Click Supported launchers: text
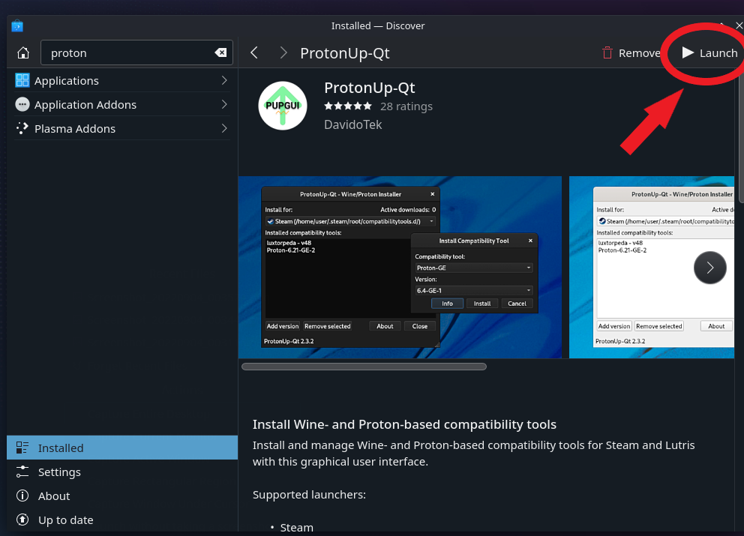This screenshot has width=744, height=536. pyautogui.click(x=309, y=495)
